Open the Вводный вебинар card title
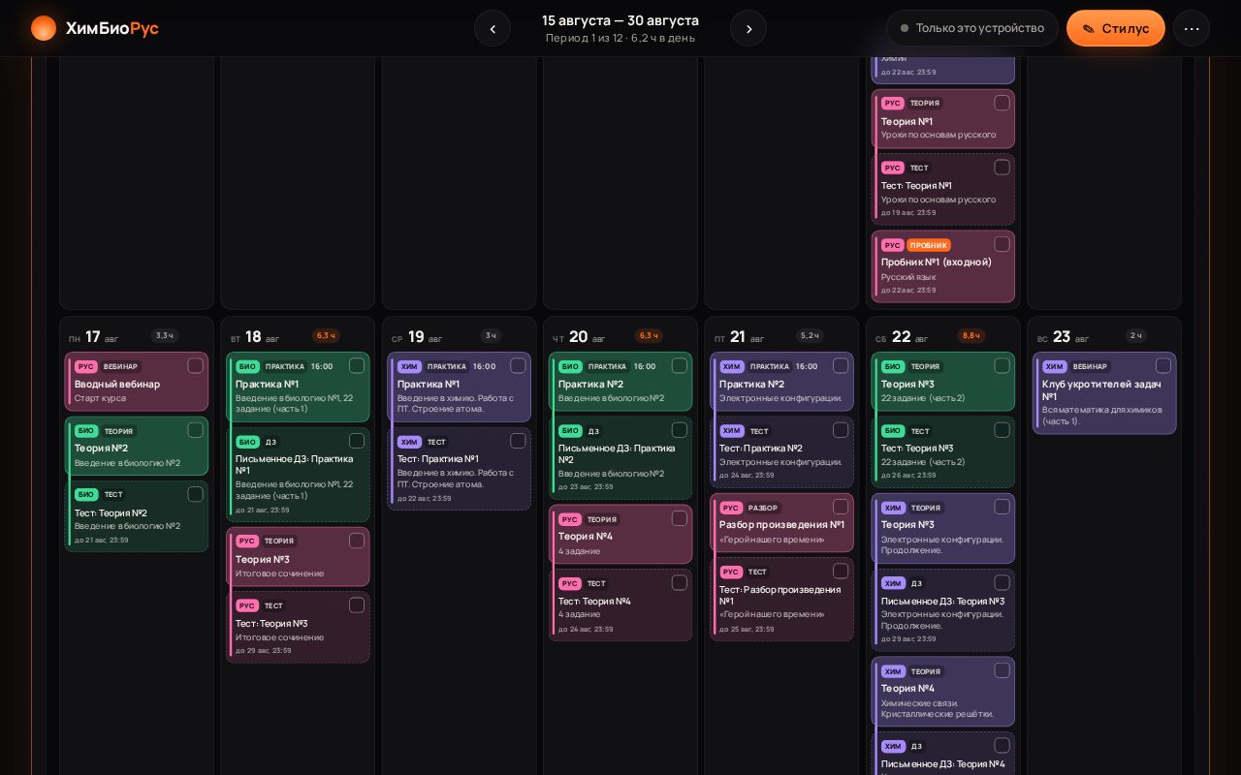Screen dimensions: 1241x775 [x=117, y=384]
